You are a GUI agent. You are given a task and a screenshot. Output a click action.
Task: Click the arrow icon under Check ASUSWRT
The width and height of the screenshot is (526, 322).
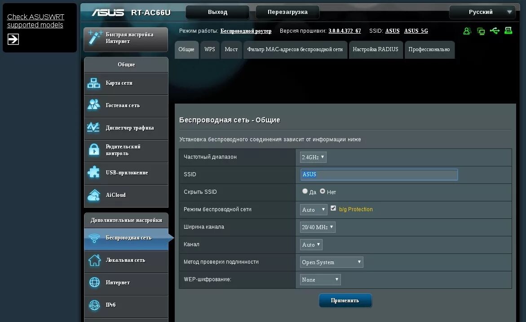point(13,39)
